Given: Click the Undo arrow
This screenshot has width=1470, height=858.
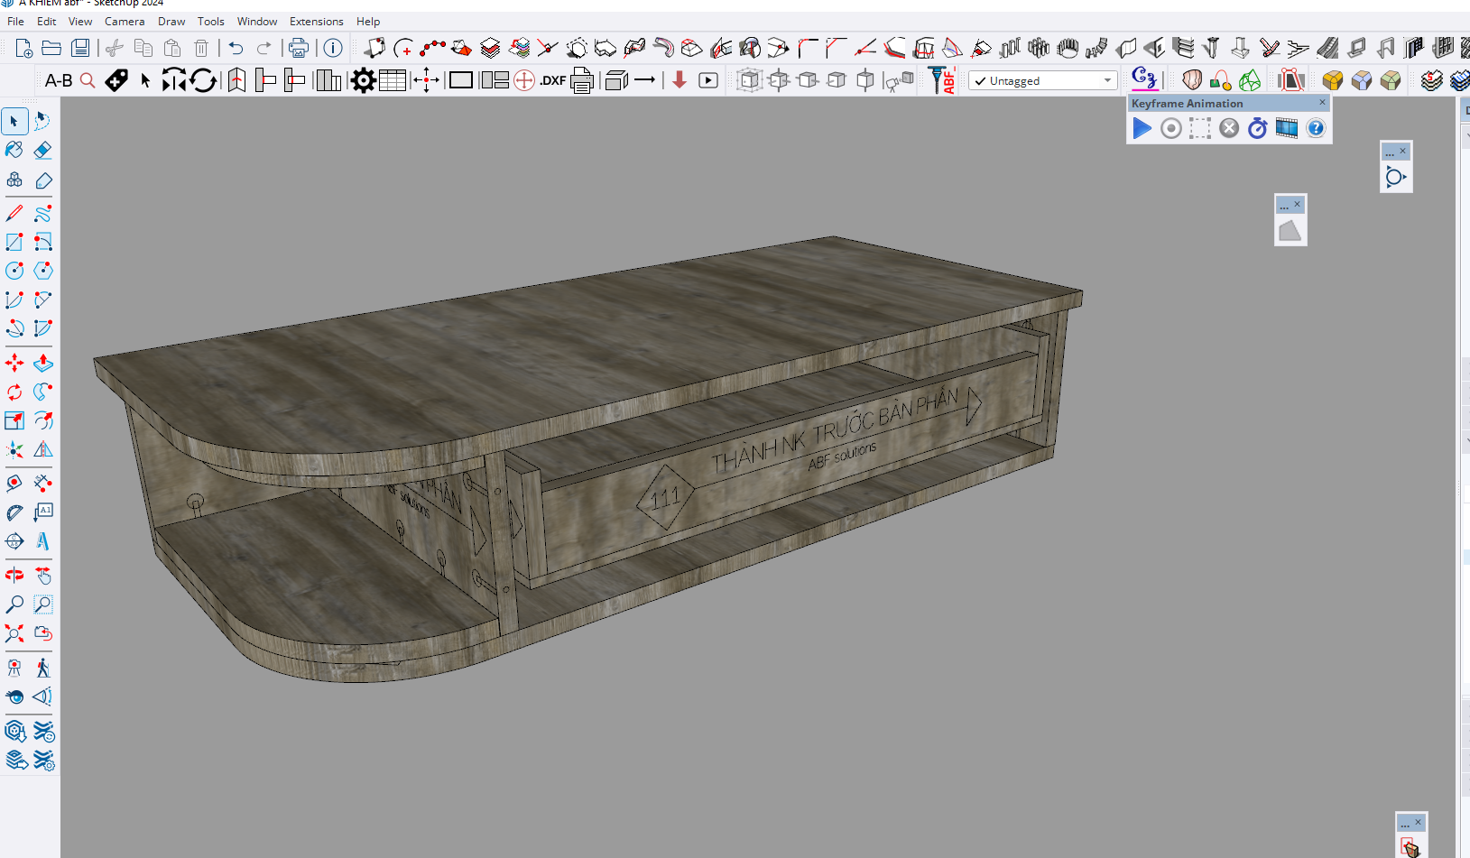Looking at the screenshot, I should (x=236, y=48).
